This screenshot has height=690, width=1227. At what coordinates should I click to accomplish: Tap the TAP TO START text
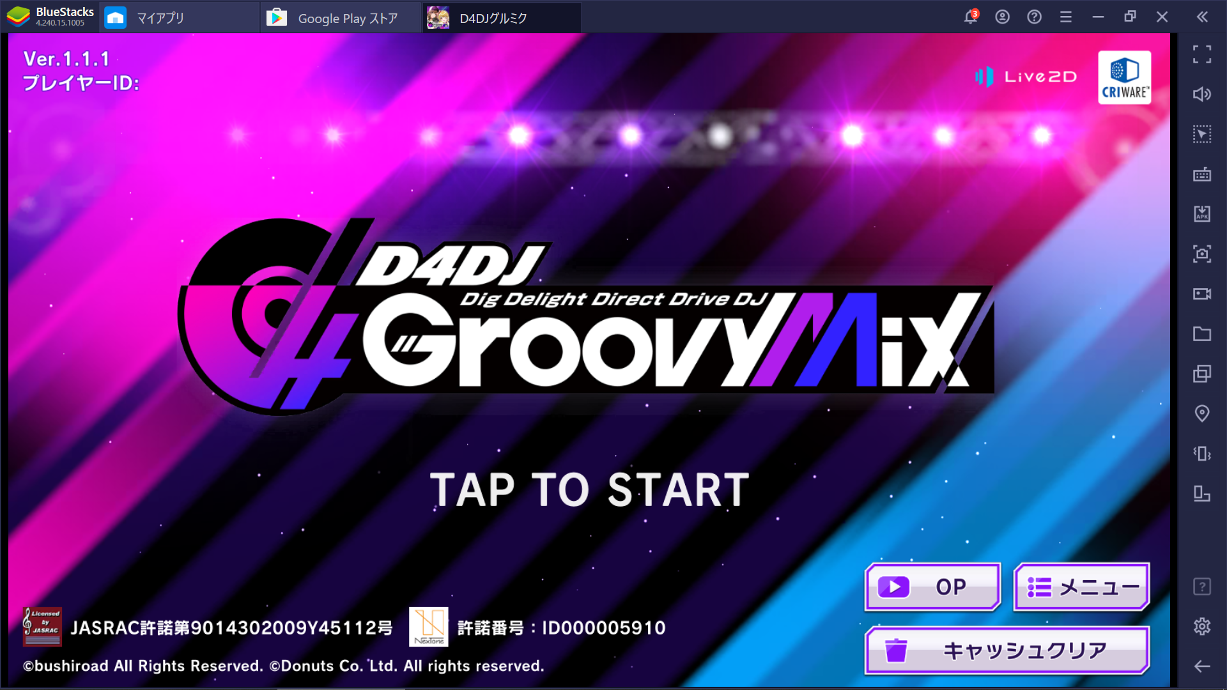click(x=589, y=490)
